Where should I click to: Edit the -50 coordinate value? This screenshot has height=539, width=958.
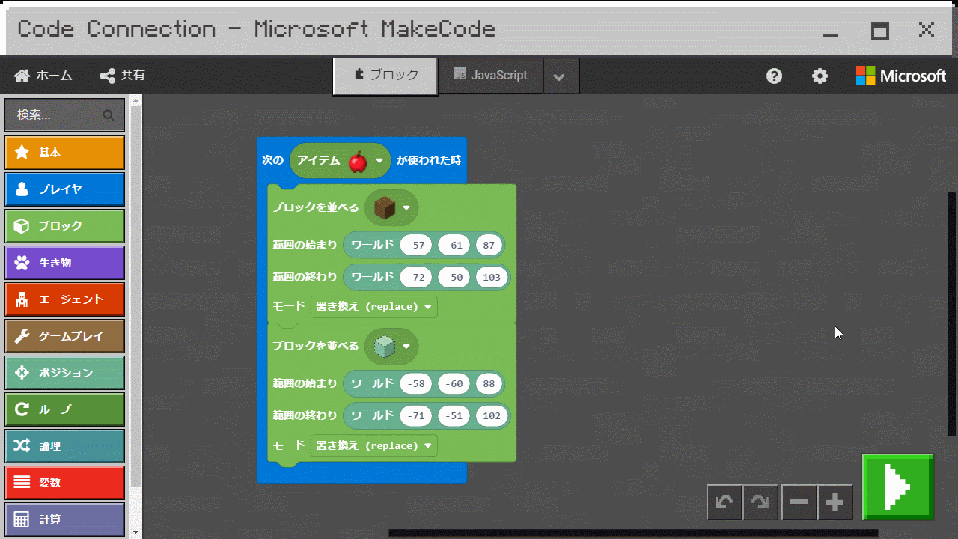point(454,278)
